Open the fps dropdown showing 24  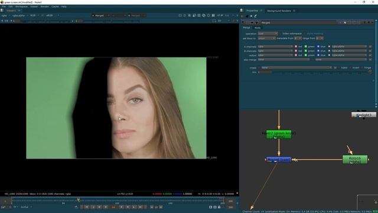point(6,207)
